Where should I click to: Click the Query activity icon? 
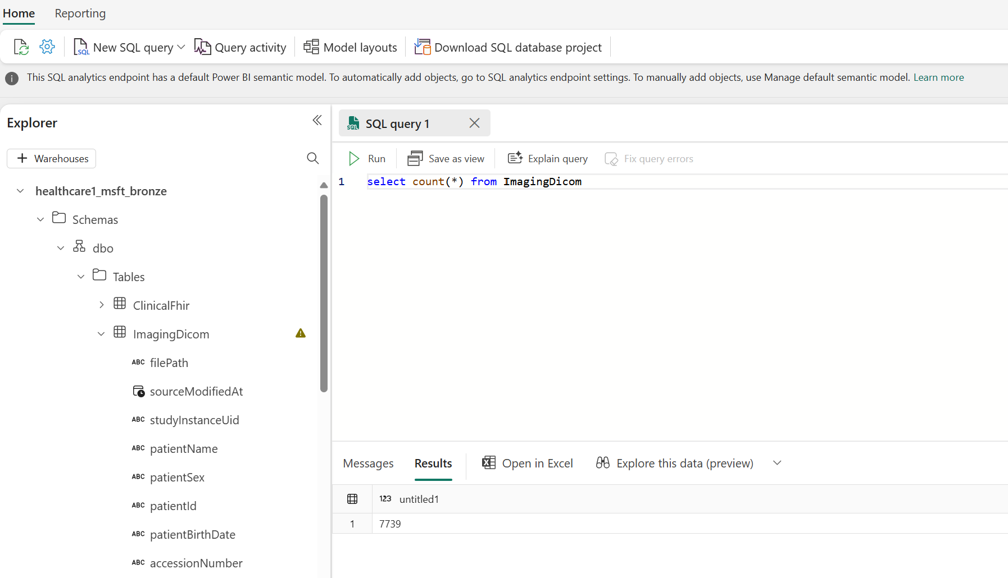tap(202, 47)
